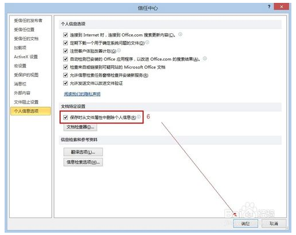Toggle check Microsoft Office documents from suspicious sites
The image size is (296, 235).
point(65,67)
